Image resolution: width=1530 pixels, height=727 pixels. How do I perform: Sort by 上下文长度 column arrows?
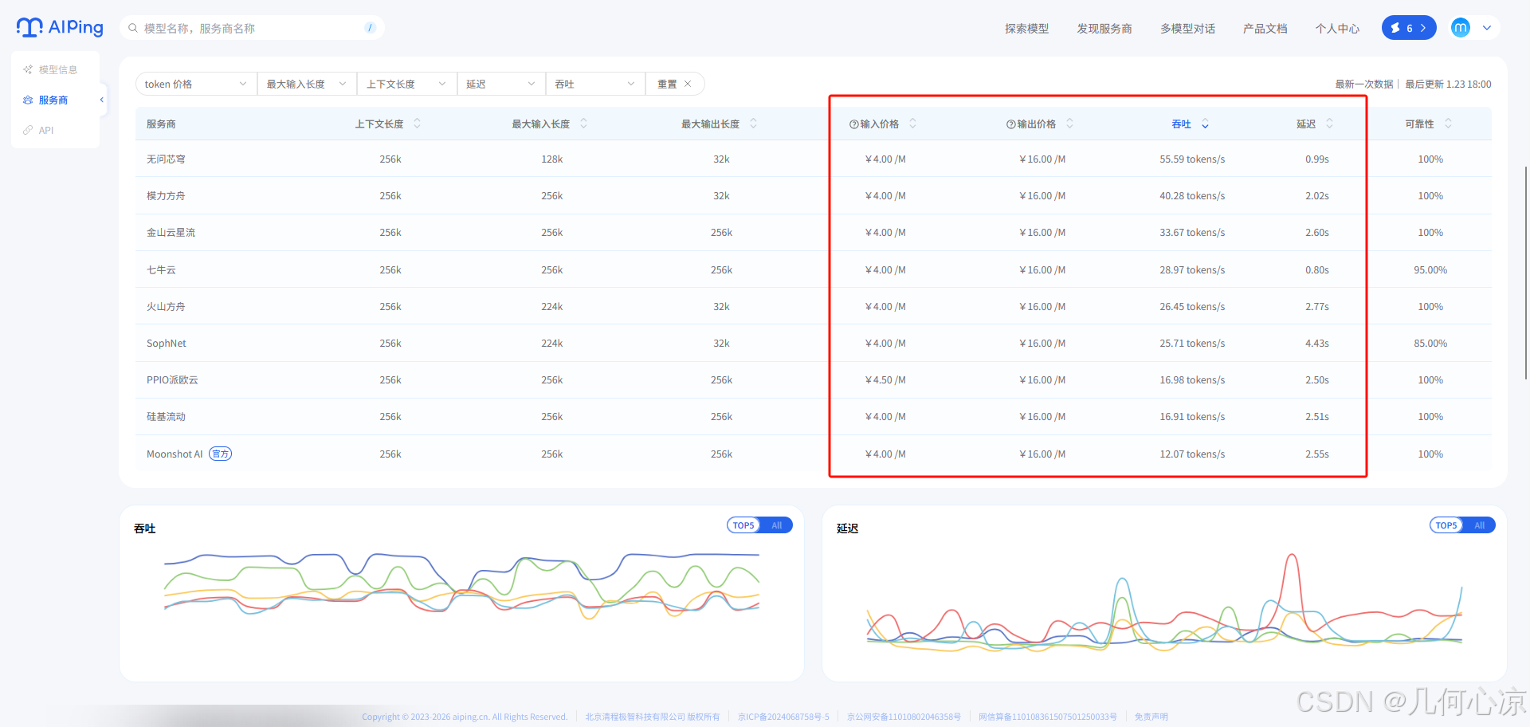(417, 124)
